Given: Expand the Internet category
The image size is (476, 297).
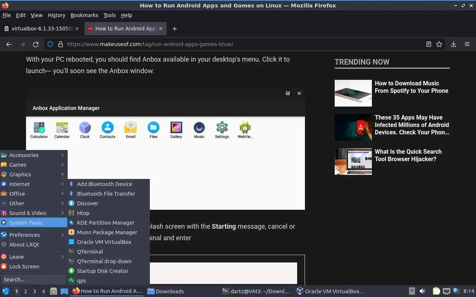Looking at the screenshot, I should (x=33, y=184).
